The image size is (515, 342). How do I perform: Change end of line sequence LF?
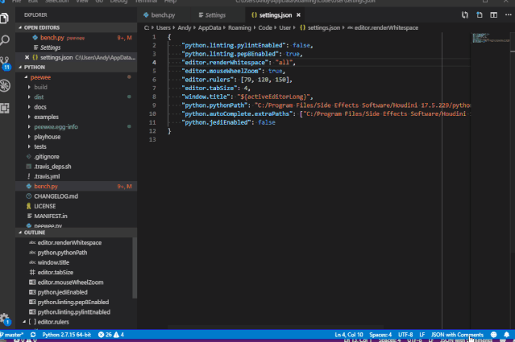[422, 335]
